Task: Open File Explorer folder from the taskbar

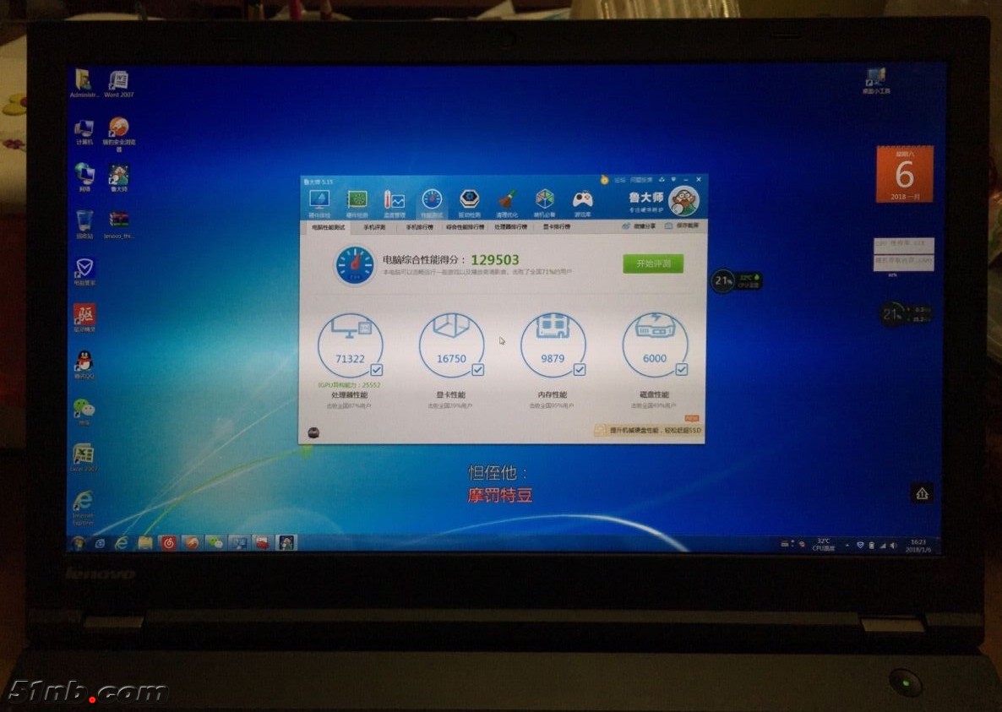Action: pos(145,543)
